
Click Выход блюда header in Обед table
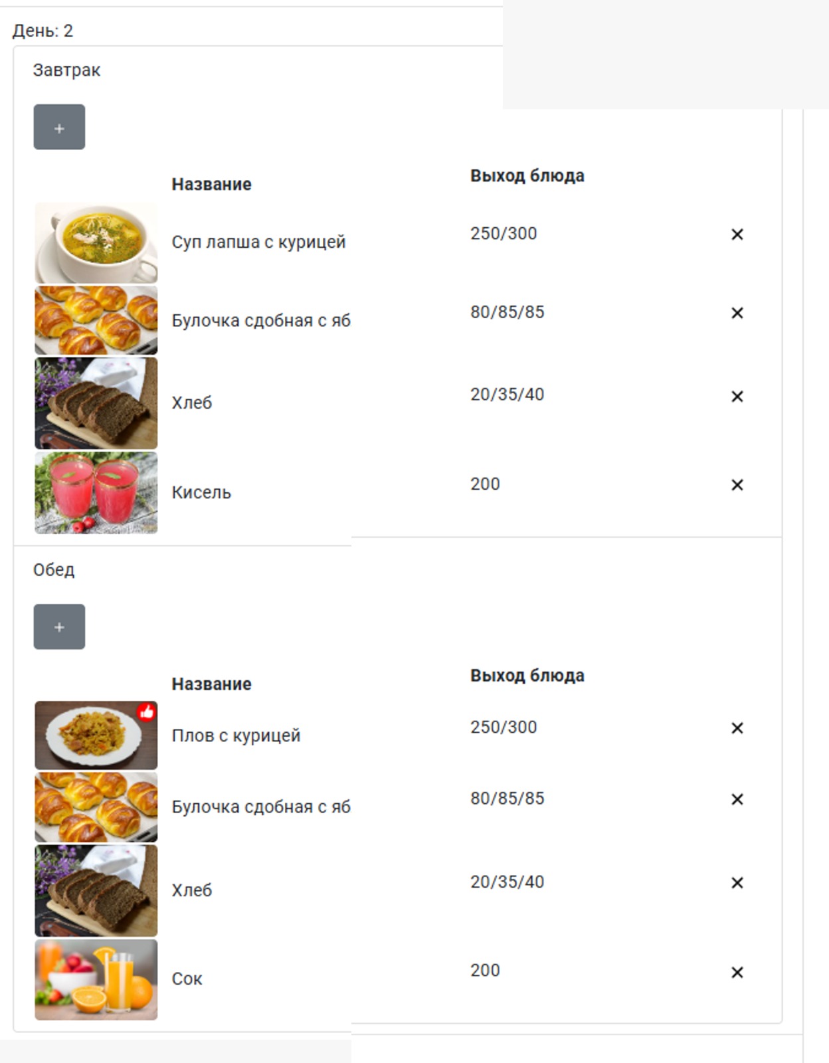pos(527,676)
